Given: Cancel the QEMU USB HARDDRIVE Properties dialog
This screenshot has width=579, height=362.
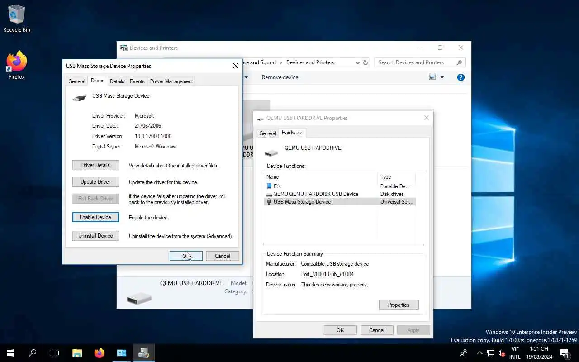Looking at the screenshot, I should [377, 330].
